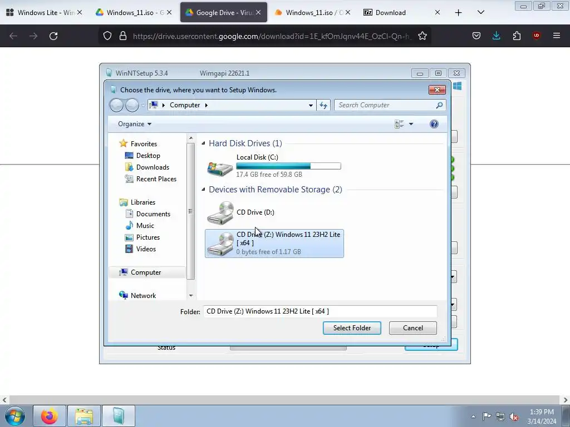Open Action Center flag tray icon

click(x=487, y=416)
